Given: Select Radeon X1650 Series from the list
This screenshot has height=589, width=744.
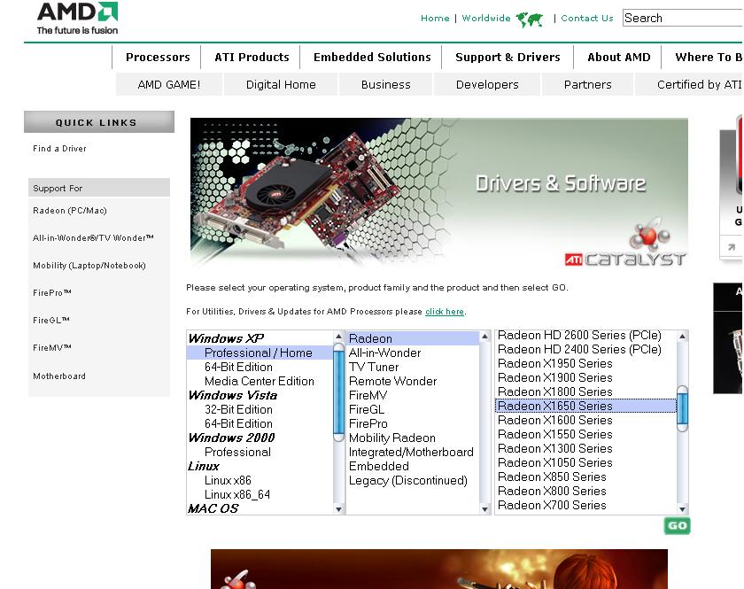Looking at the screenshot, I should click(x=554, y=406).
